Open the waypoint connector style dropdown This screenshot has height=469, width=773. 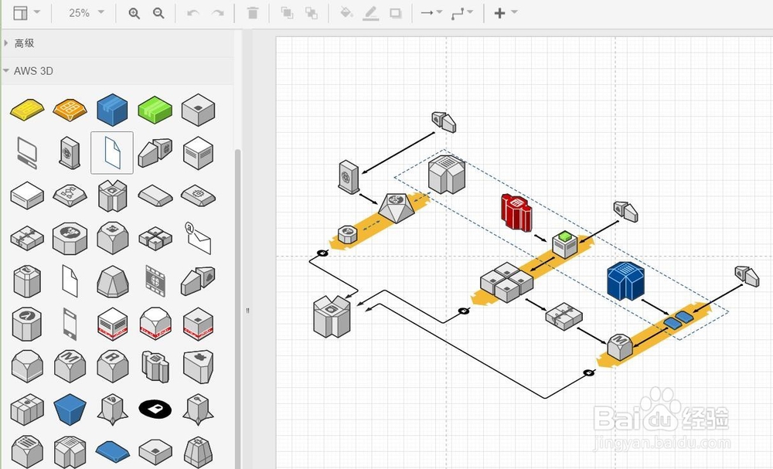tap(462, 13)
